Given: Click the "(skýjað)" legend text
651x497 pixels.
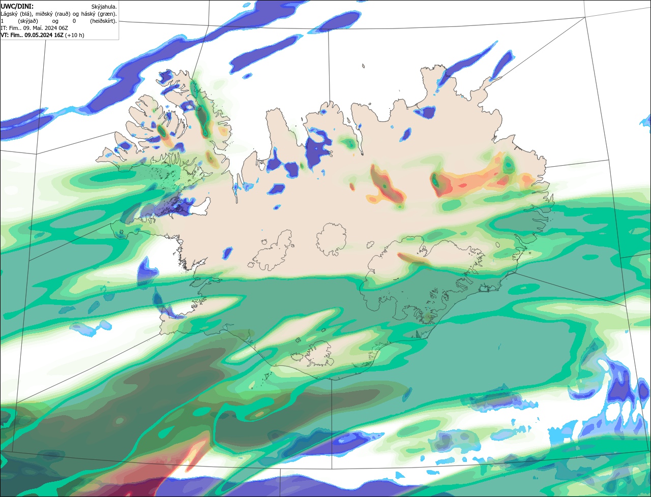Looking at the screenshot, I should point(28,21).
